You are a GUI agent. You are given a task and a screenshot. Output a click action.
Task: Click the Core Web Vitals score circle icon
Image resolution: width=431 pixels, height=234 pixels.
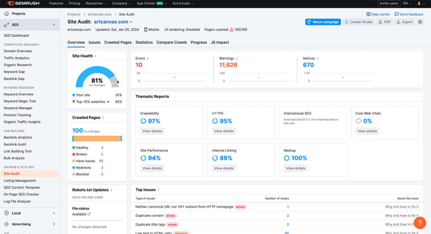pyautogui.click(x=359, y=121)
